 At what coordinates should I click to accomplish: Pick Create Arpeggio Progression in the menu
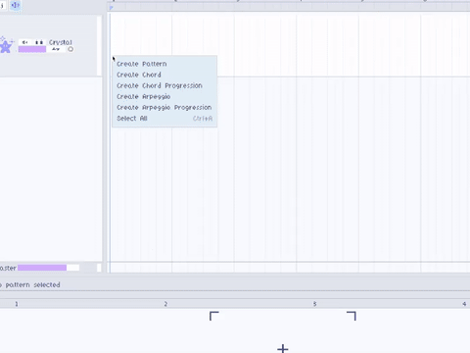pyautogui.click(x=164, y=108)
